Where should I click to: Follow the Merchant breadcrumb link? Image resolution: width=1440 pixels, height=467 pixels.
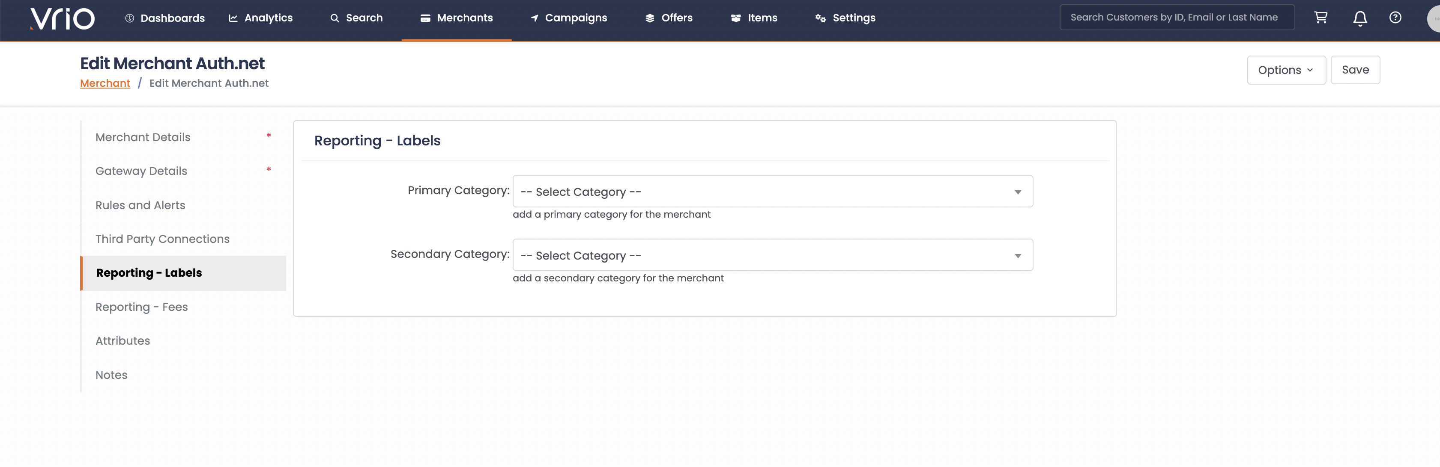click(x=105, y=84)
